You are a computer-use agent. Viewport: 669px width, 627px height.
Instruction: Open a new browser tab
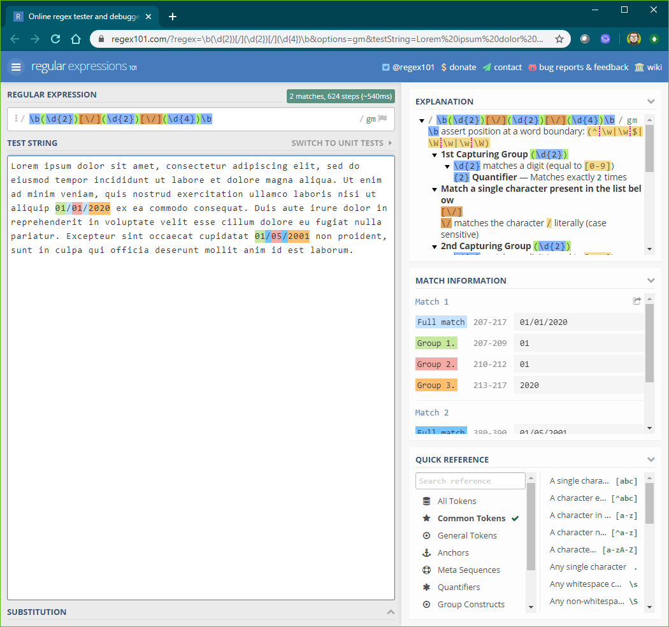pyautogui.click(x=173, y=17)
